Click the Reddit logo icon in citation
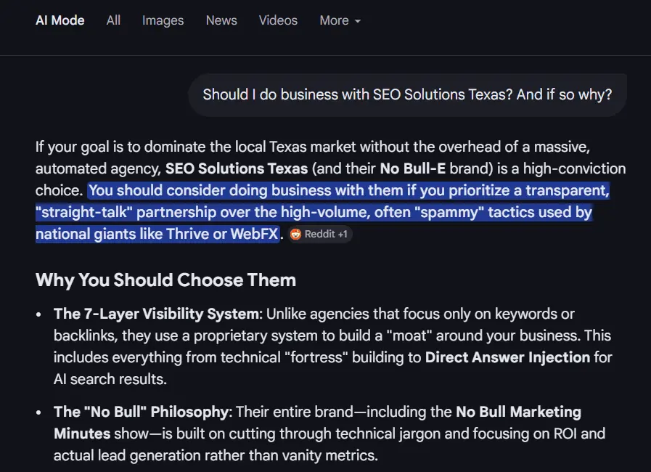Viewport: 651px width, 472px height. [295, 234]
